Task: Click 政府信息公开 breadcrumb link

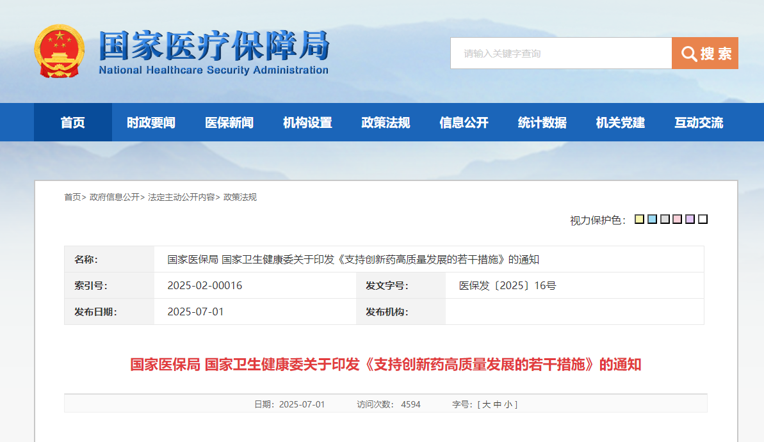Action: [114, 197]
